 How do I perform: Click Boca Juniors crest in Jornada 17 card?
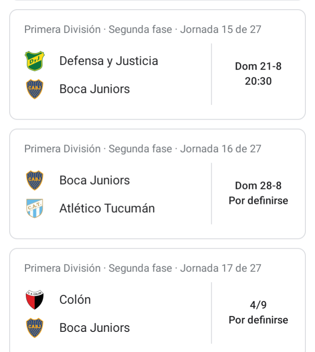pos(35,328)
